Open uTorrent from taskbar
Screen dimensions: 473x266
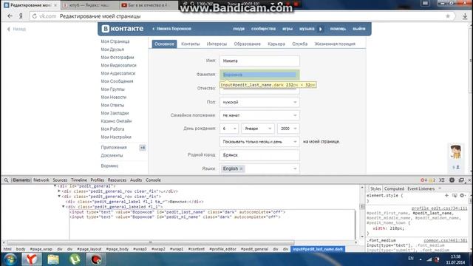point(75,259)
